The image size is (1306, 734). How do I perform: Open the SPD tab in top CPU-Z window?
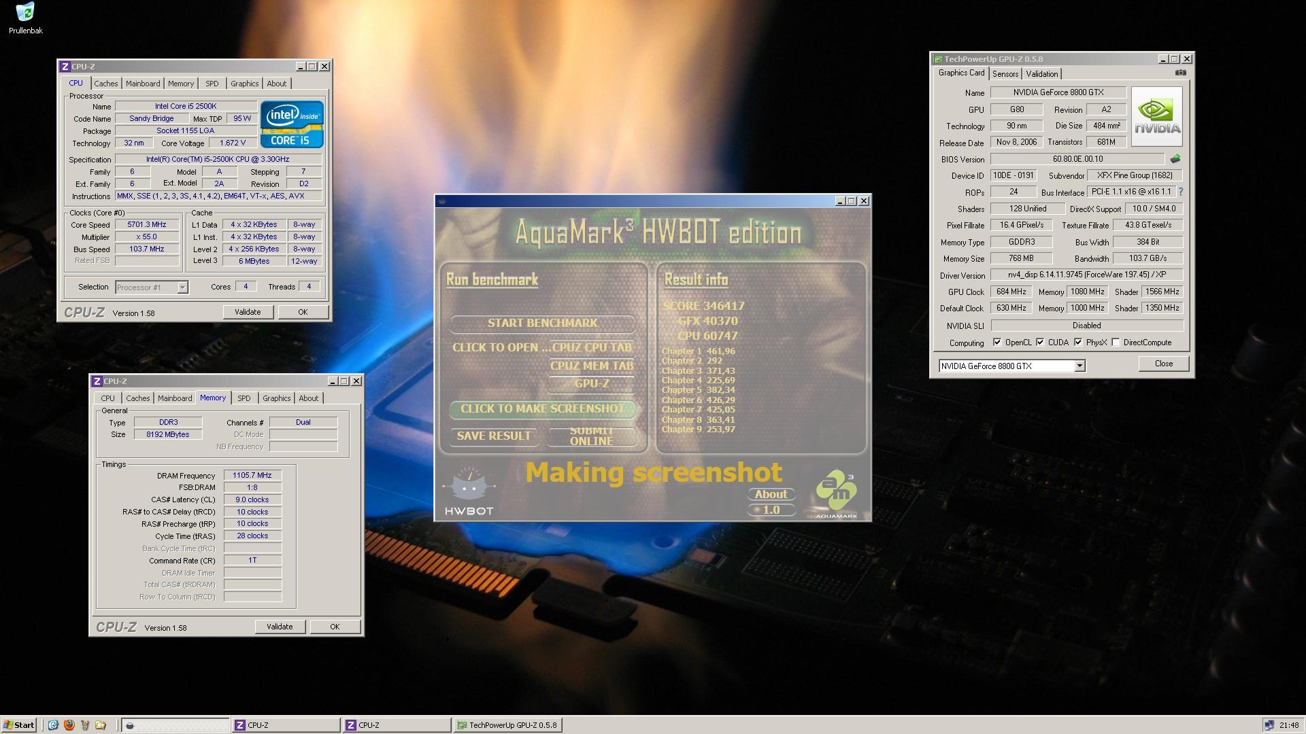[212, 84]
